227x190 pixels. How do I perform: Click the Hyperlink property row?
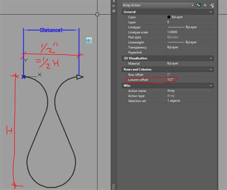coord(170,52)
